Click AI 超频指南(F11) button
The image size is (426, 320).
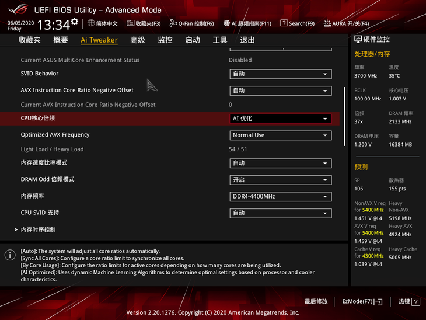pyautogui.click(x=247, y=23)
